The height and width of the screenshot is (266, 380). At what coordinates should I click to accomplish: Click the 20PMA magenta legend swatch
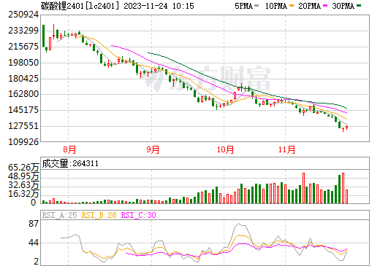325,6
